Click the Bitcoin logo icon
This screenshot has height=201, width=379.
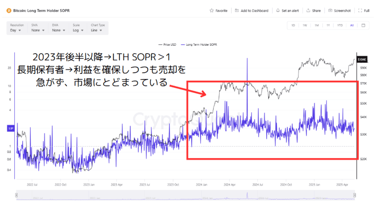click(x=9, y=10)
